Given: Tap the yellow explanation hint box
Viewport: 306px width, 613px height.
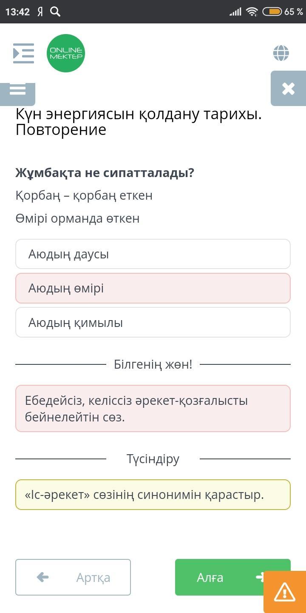Looking at the screenshot, I should (153, 495).
